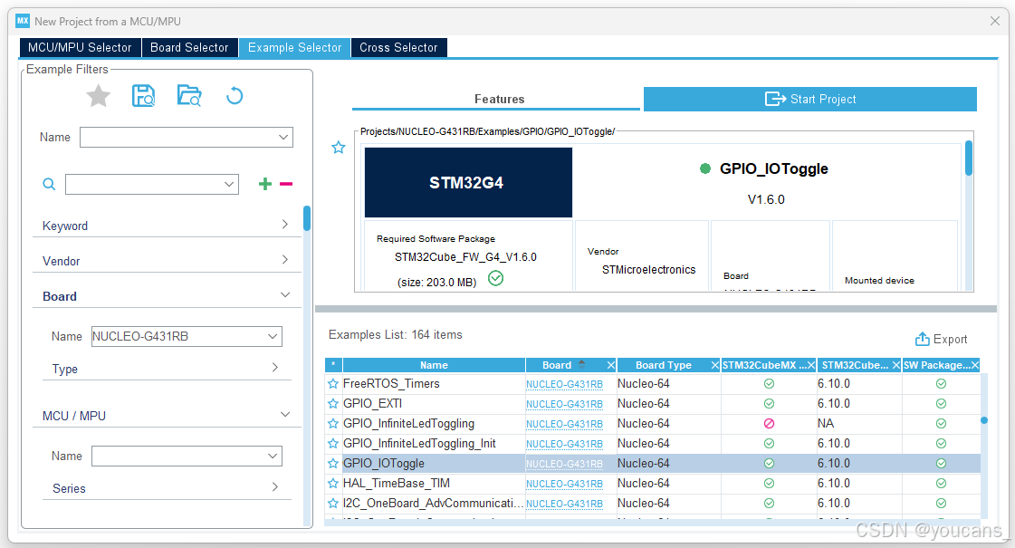Open the MCU / MPU Name dropdown
1015x548 pixels.
(x=273, y=456)
